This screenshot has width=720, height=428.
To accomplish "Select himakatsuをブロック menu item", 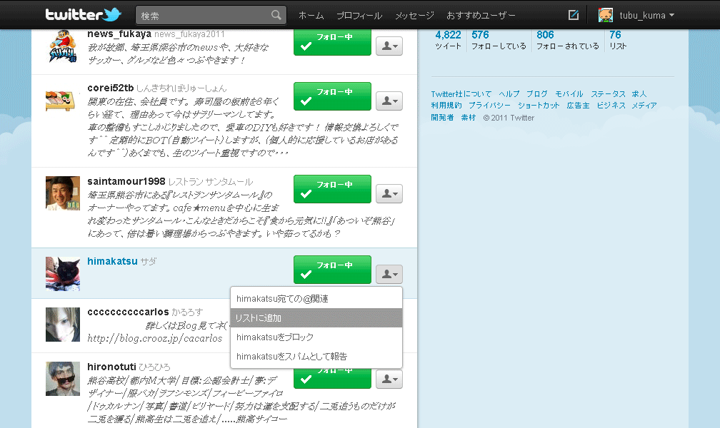I will pyautogui.click(x=316, y=337).
